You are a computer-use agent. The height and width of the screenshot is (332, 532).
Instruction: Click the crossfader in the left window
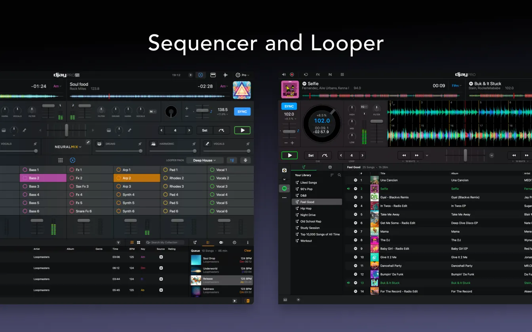coord(66,130)
